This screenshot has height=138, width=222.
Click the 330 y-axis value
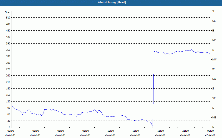click(8, 56)
